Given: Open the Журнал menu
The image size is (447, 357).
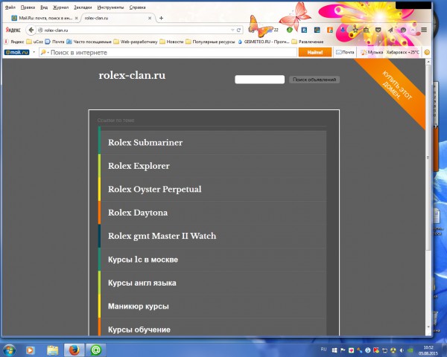Looking at the screenshot, I should coord(60,7).
